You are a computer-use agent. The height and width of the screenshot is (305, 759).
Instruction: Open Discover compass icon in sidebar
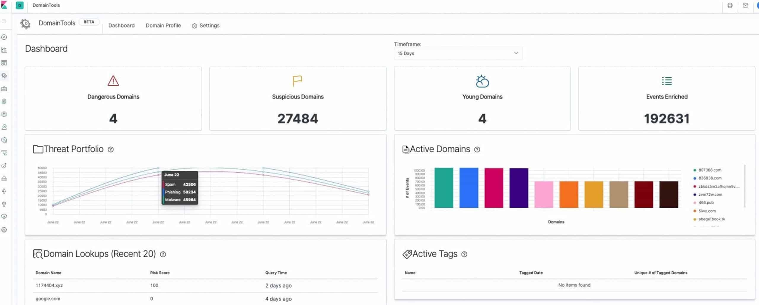pos(4,37)
